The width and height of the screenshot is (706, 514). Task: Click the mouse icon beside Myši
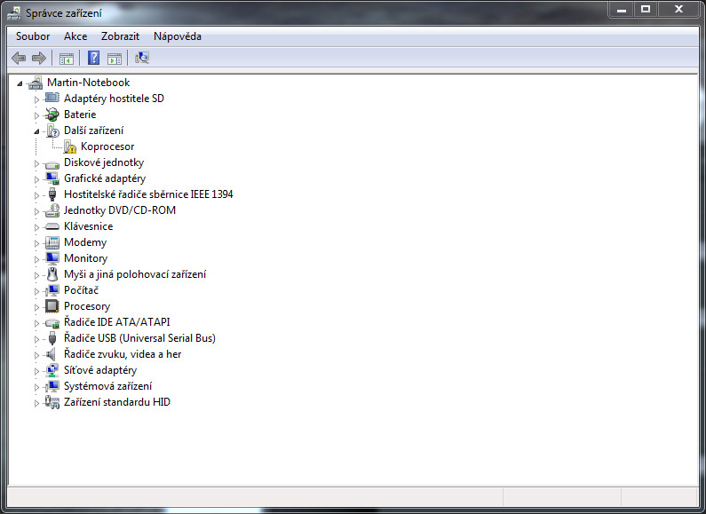pyautogui.click(x=52, y=274)
